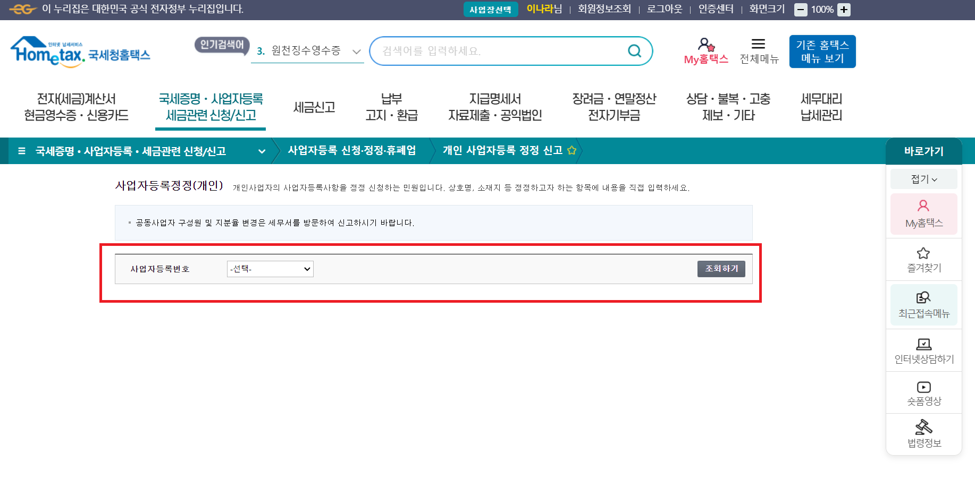
Task: Open 납부 고지·환급 menu
Action: (x=391, y=107)
